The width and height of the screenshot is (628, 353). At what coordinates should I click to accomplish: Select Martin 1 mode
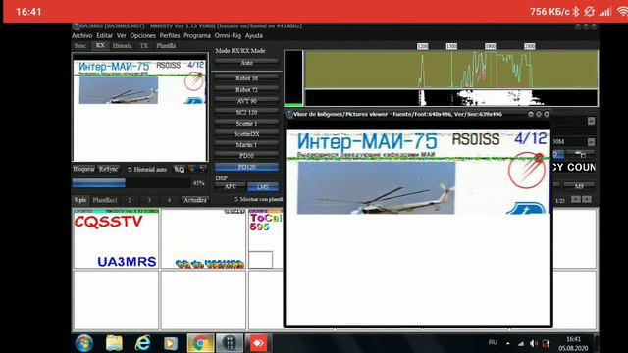click(x=246, y=144)
